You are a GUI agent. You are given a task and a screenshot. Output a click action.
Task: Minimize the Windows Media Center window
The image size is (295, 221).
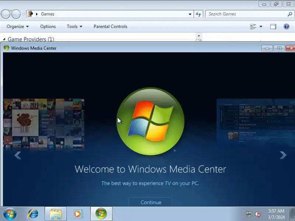point(267,48)
